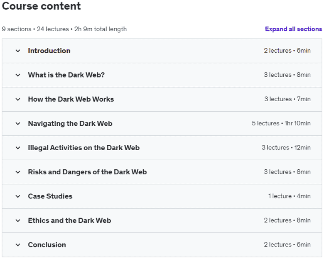Click the 1 lecture • 4min text
The height and width of the screenshot is (259, 324).
(289, 196)
